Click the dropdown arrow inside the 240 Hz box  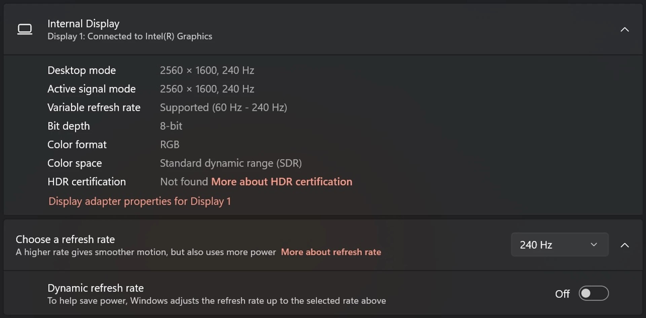[594, 245]
